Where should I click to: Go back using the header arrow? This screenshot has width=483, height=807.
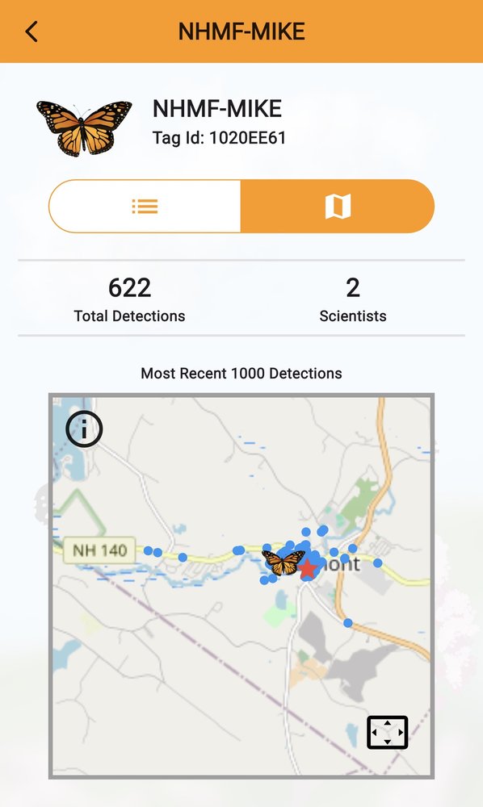31,31
